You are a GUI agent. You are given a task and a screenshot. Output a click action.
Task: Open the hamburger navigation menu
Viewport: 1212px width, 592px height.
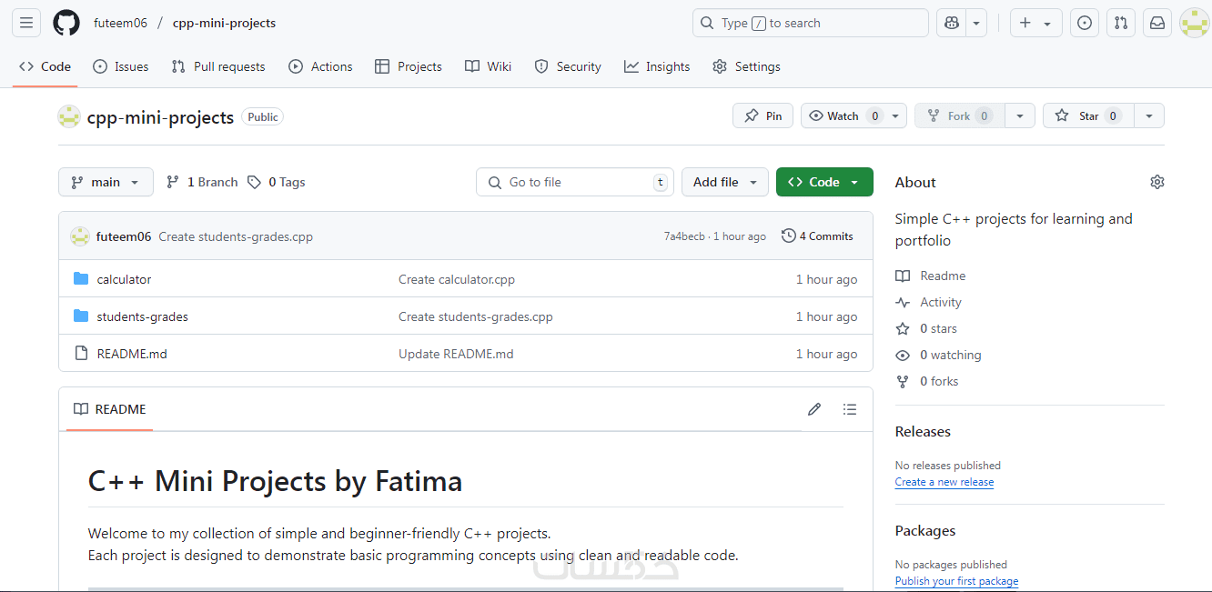coord(26,23)
